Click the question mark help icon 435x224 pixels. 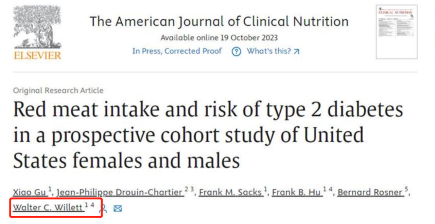pos(236,52)
